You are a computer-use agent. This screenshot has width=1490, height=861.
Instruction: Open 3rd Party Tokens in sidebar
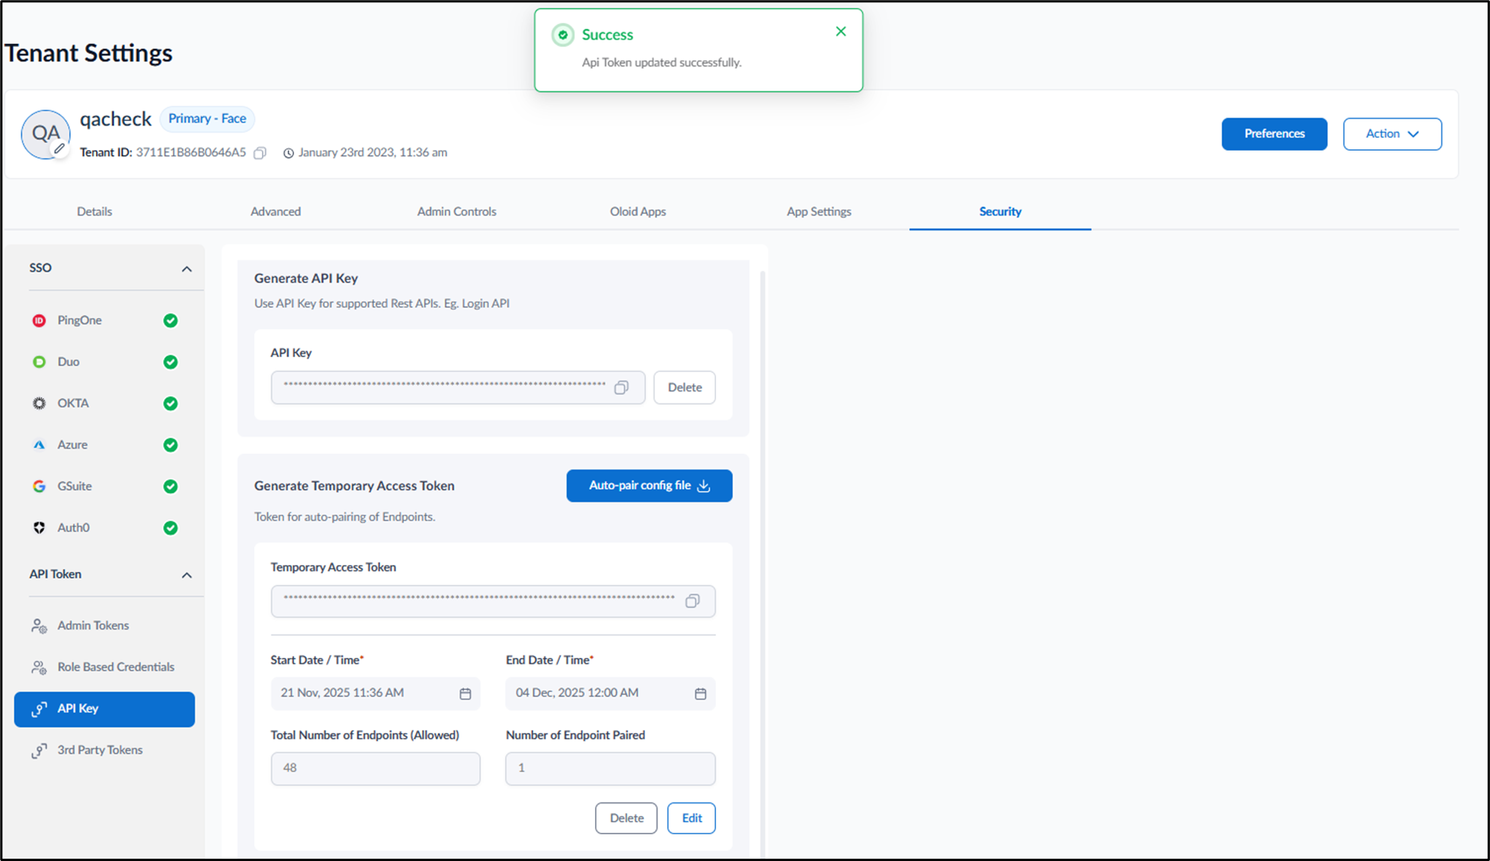(x=104, y=751)
